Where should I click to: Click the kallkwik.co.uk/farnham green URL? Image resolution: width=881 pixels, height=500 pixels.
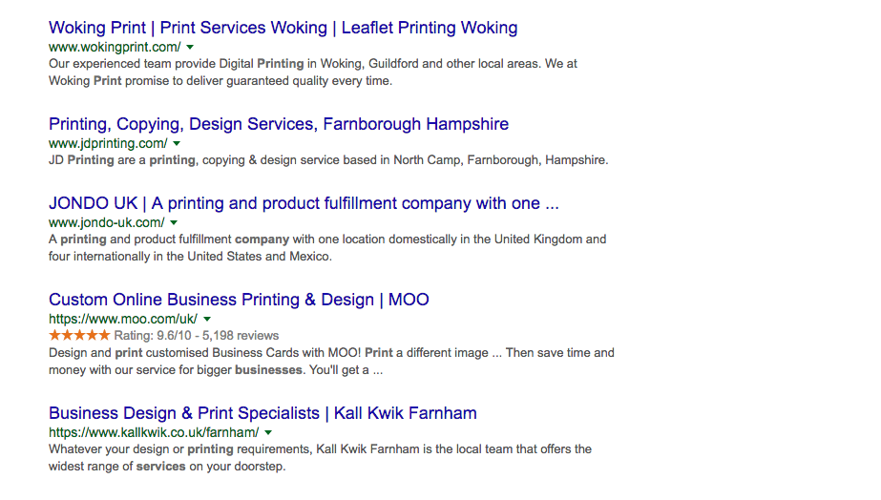pos(154,432)
